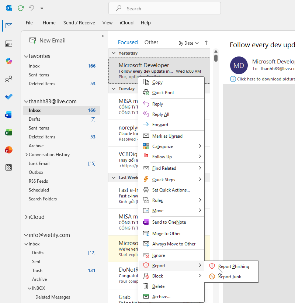
Task: Open the Move submenu
Action: tap(171, 210)
